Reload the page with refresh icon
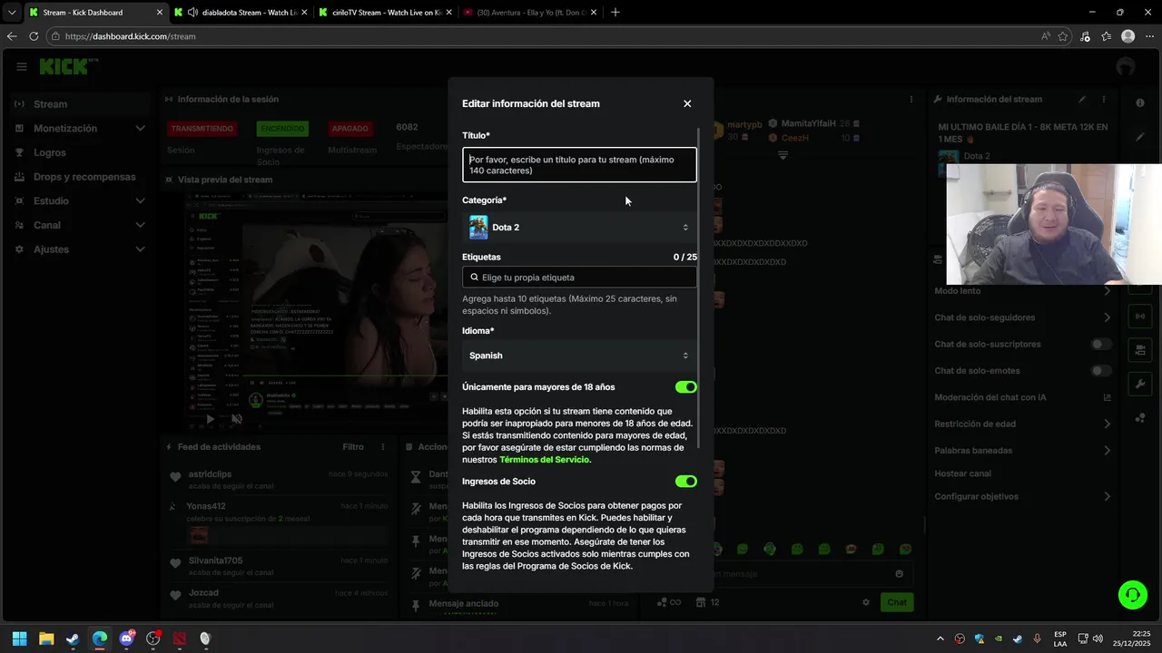 pos(34,36)
